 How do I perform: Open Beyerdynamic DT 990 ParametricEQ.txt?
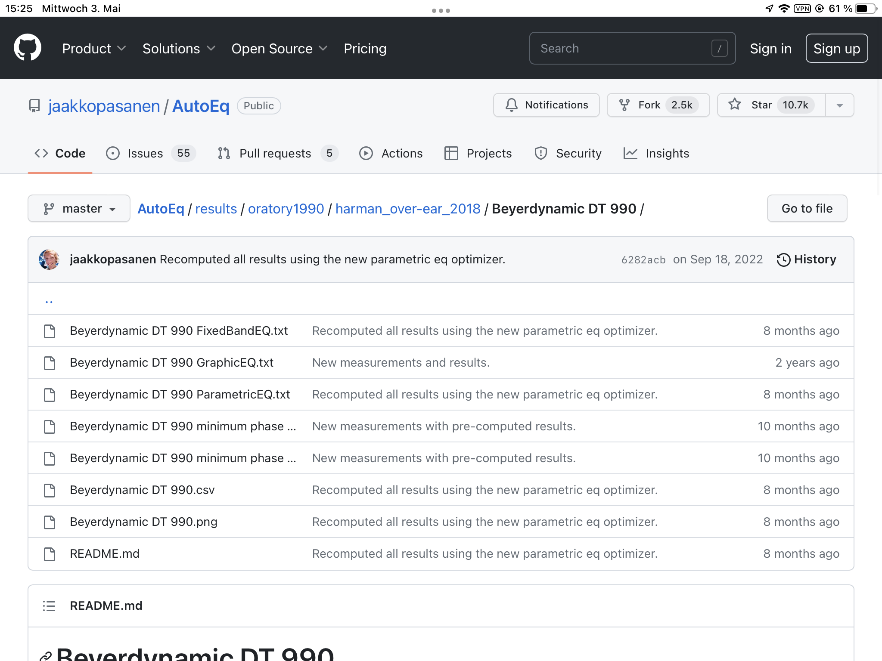(180, 395)
